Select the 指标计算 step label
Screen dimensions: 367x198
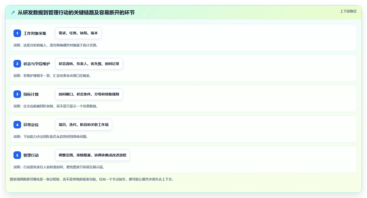tap(31, 94)
